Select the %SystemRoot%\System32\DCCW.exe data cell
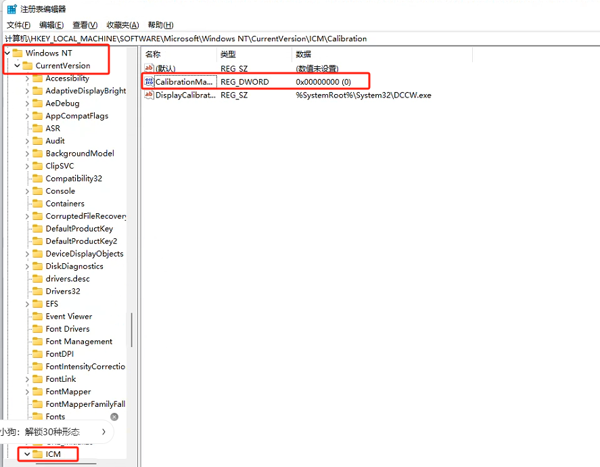 (x=363, y=95)
